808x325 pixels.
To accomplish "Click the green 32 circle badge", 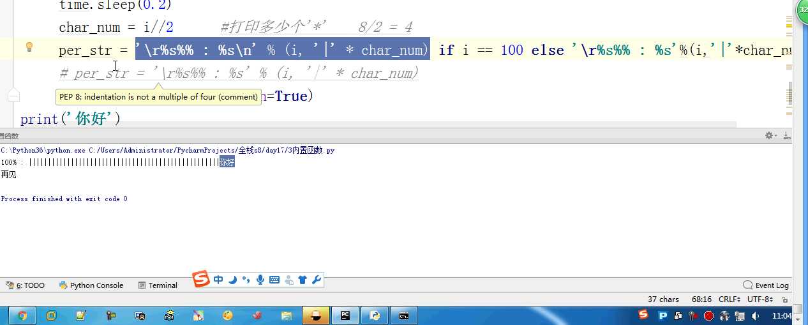I will pos(802,11).
